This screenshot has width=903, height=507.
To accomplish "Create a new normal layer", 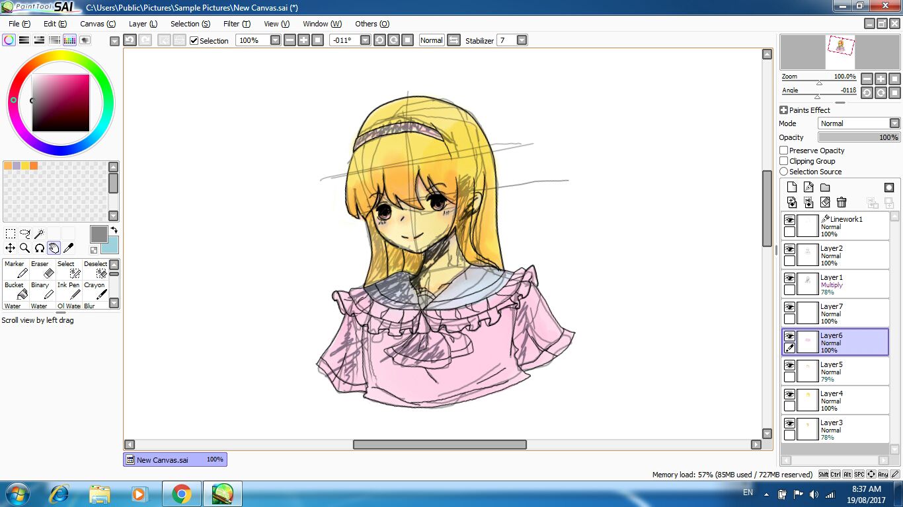I will pos(792,187).
